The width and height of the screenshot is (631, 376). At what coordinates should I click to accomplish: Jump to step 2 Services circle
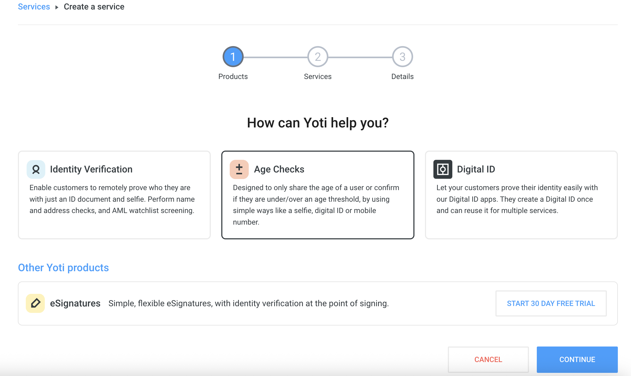pyautogui.click(x=318, y=57)
